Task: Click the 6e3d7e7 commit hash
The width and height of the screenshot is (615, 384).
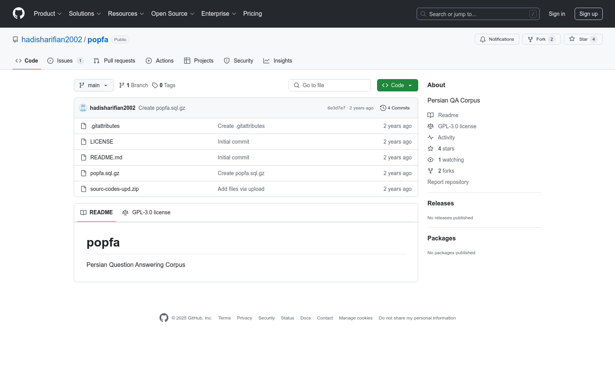Action: 336,108
